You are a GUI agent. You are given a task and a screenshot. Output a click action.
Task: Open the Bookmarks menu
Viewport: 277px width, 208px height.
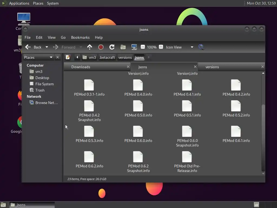tap(80, 37)
